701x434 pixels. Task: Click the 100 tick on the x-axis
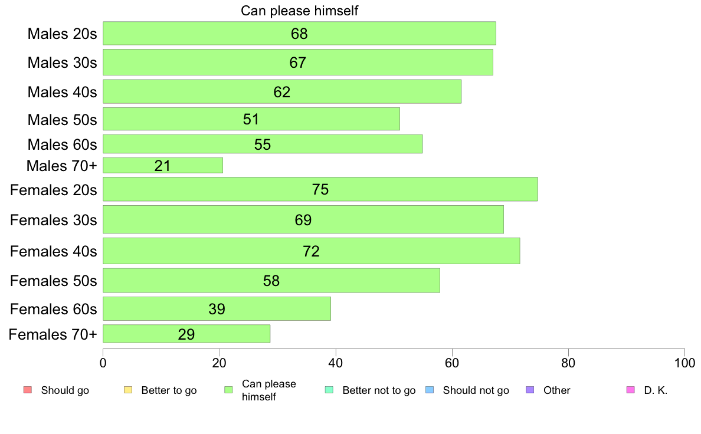(x=684, y=363)
